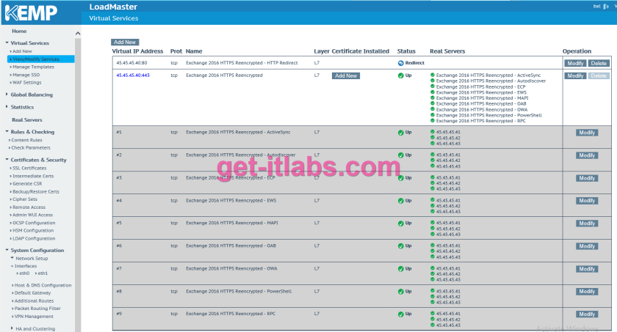Click Up status icon in ActiveSync subVS row
This screenshot has height=332, width=617.
pos(400,133)
